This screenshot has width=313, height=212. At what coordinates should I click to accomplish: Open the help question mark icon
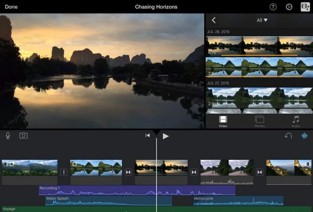point(273,7)
